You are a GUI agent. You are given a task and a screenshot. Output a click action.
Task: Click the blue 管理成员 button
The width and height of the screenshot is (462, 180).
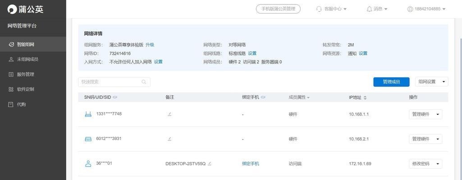[x=391, y=82]
